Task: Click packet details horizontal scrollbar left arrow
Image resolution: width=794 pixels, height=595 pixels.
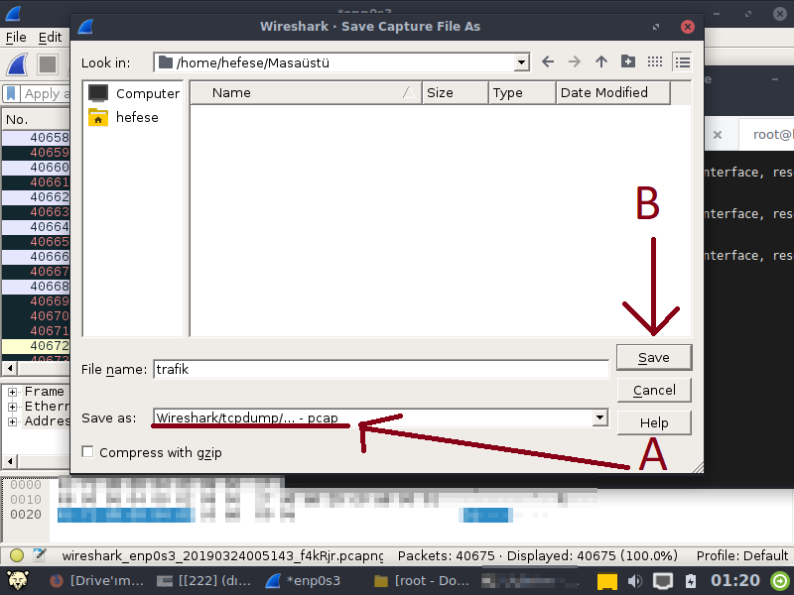Action: (x=10, y=461)
